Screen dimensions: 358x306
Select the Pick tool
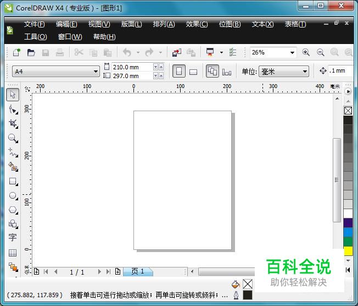[13, 95]
